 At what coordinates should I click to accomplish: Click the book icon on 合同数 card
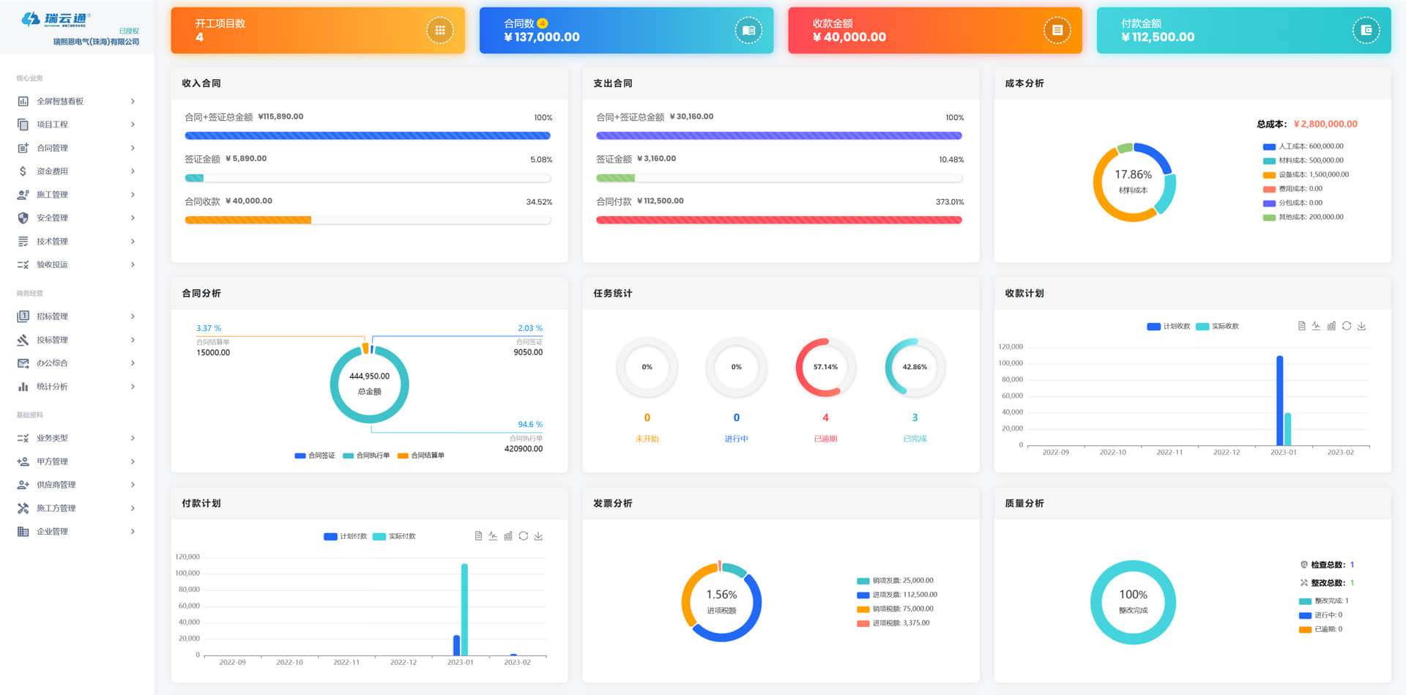point(748,31)
